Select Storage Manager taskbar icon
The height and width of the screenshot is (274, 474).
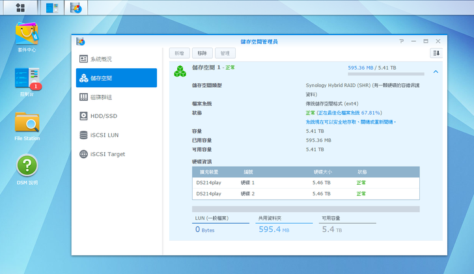click(76, 8)
